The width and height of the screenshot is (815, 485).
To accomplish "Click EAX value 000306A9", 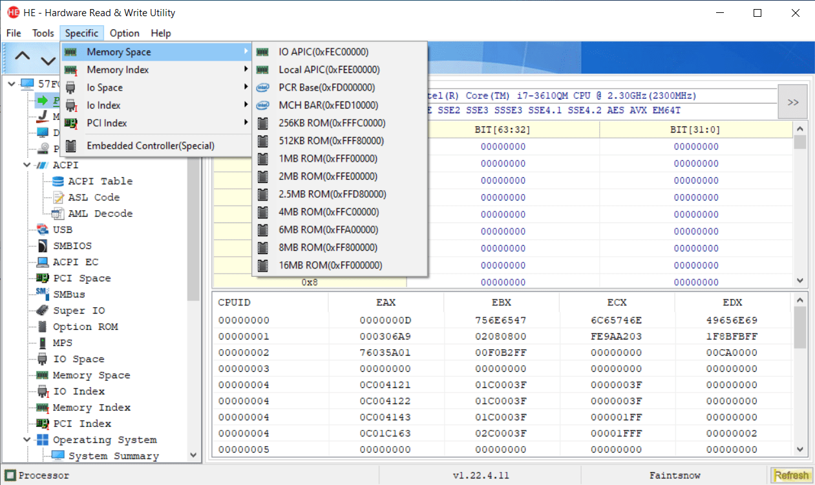I will pos(386,336).
